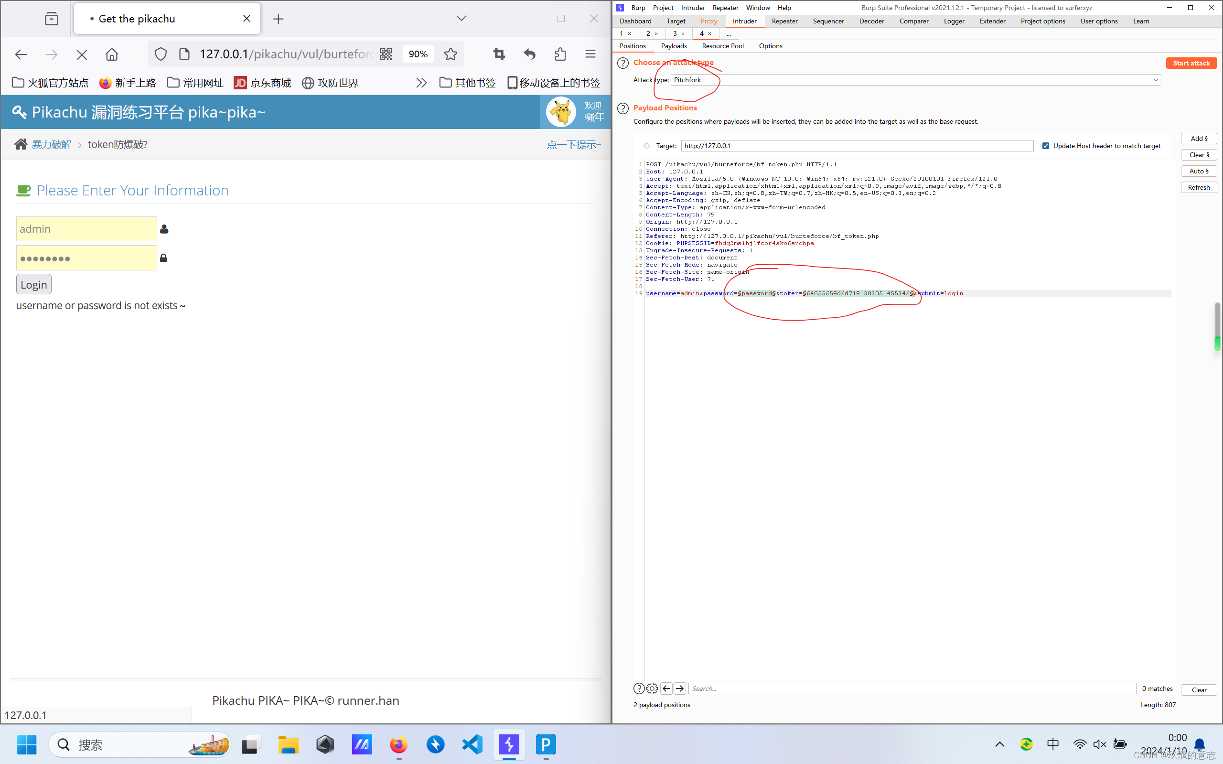
Task: Click the Pikachu avatar image
Action: click(x=561, y=112)
